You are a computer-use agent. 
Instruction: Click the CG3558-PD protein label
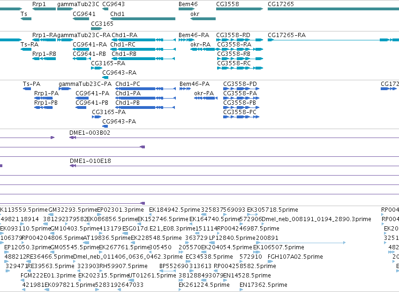click(240, 84)
